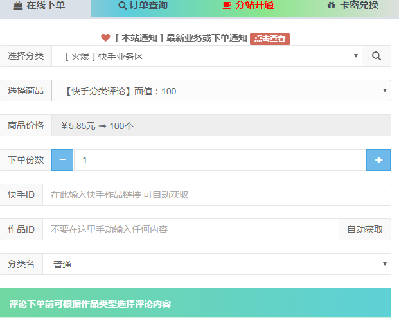The width and height of the screenshot is (399, 325).
Task: Open the 分站开通 tab
Action: [x=248, y=6]
